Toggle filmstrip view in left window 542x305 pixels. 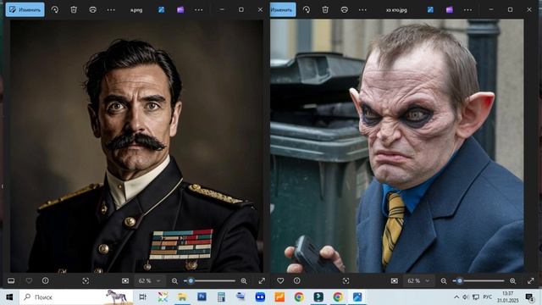[11, 280]
